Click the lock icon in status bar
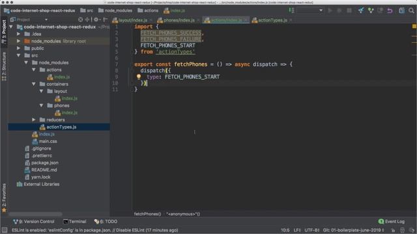Viewport: 417px width, 234px height. [393, 230]
